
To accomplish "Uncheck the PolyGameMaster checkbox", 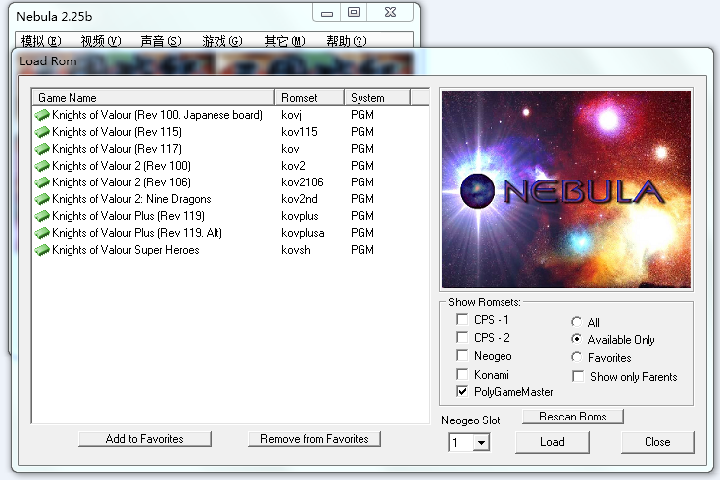I will tap(462, 391).
